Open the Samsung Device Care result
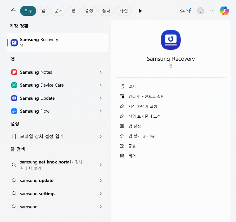 [58, 85]
